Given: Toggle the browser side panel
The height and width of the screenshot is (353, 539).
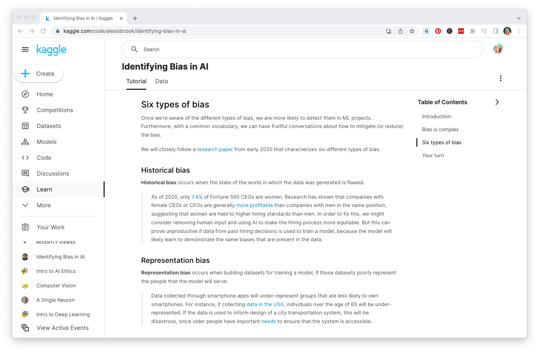Looking at the screenshot, I should pos(496,31).
